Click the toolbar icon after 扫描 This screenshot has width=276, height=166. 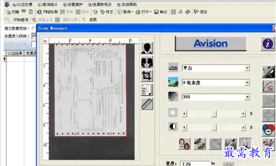(24, 12)
